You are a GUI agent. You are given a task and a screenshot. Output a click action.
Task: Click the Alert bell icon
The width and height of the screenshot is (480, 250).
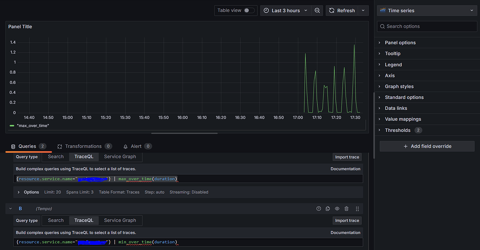click(x=125, y=146)
